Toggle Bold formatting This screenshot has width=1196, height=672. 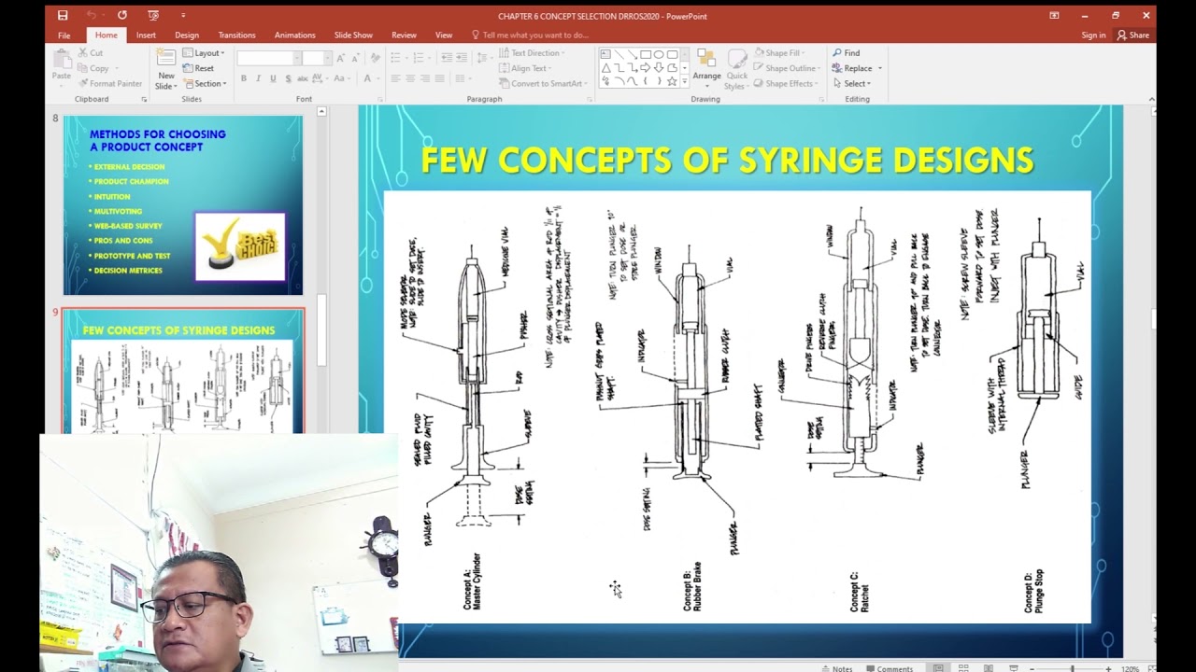[244, 78]
